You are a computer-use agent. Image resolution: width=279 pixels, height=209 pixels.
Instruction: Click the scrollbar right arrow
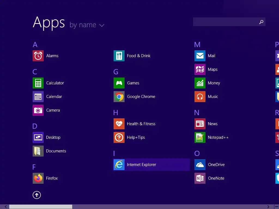tap(268, 207)
